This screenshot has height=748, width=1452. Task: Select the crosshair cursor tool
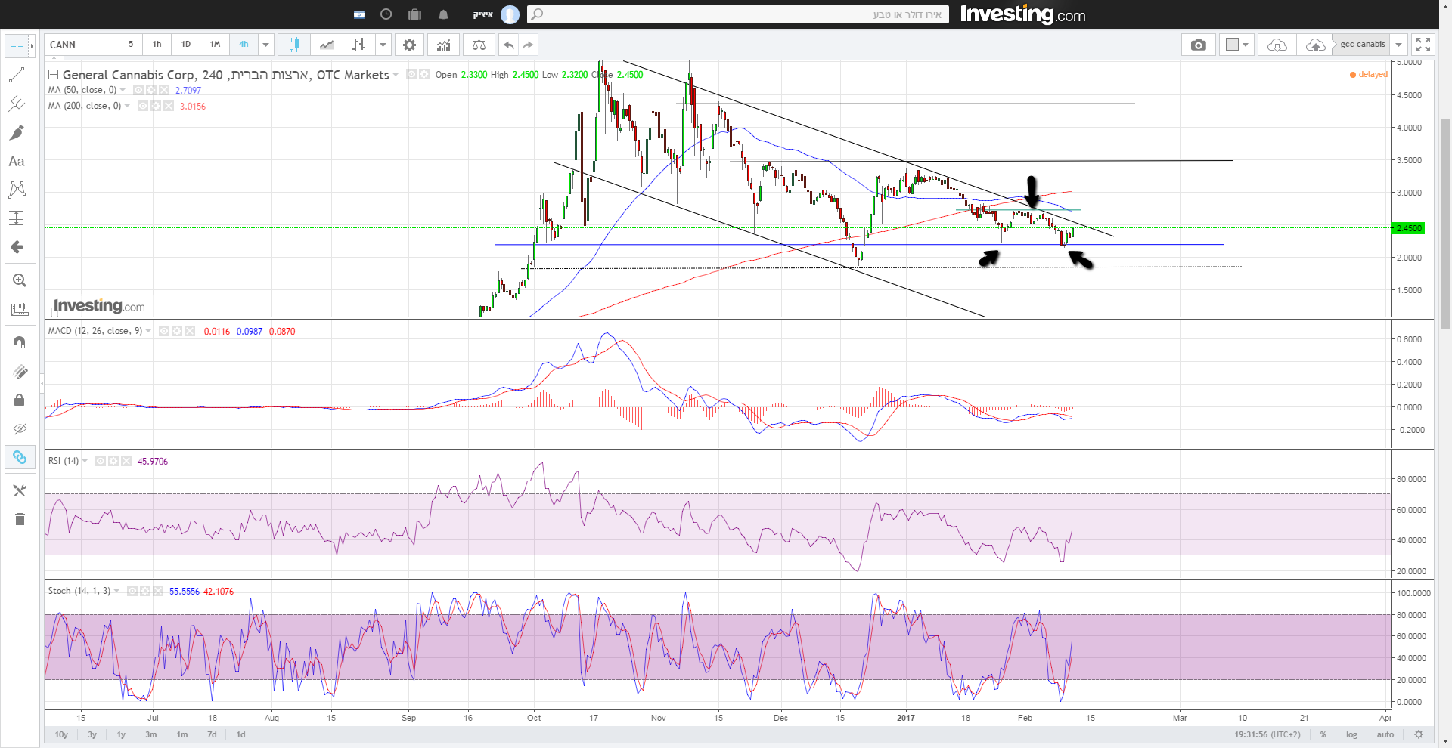coord(17,46)
